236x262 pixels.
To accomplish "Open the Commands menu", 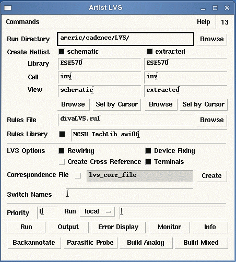I will coord(22,22).
